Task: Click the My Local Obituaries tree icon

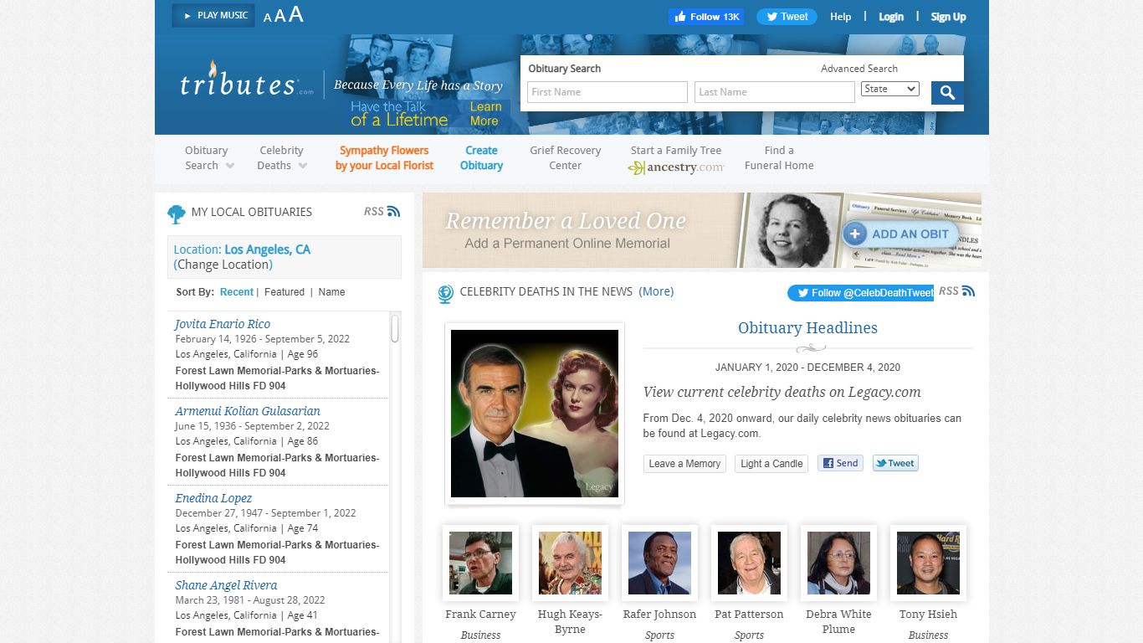Action: (x=177, y=213)
